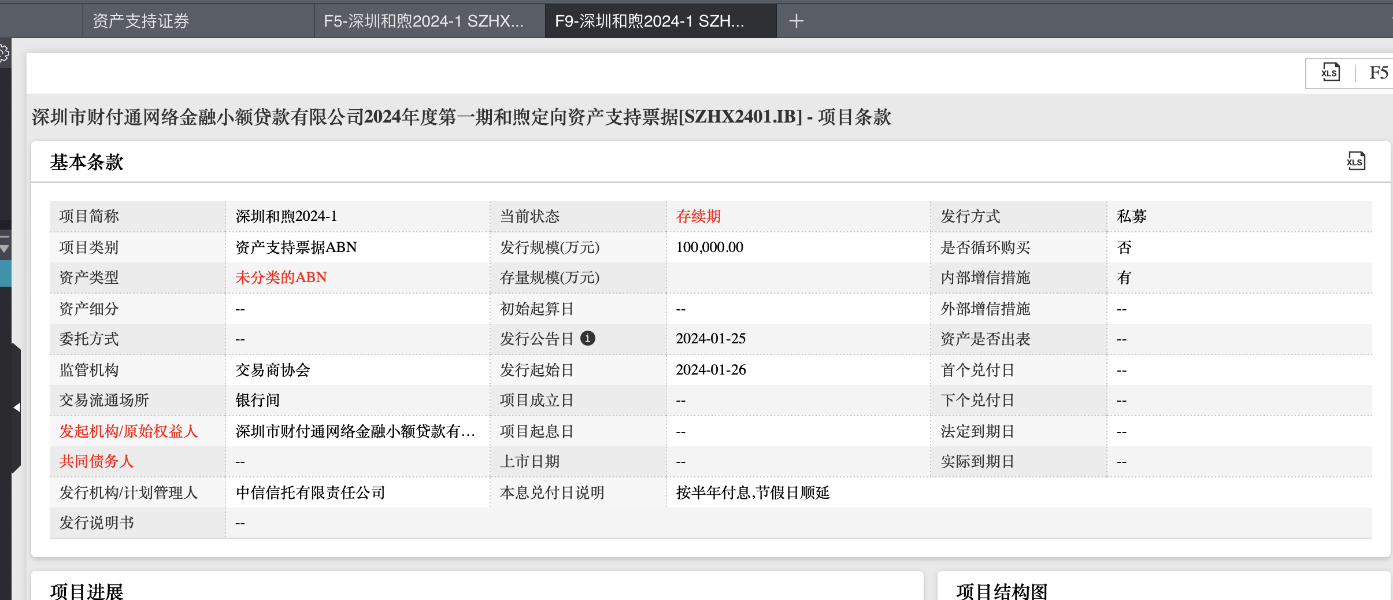The height and width of the screenshot is (600, 1393).
Task: Click 中信信托有限责任公司 manager name
Action: coord(310,492)
